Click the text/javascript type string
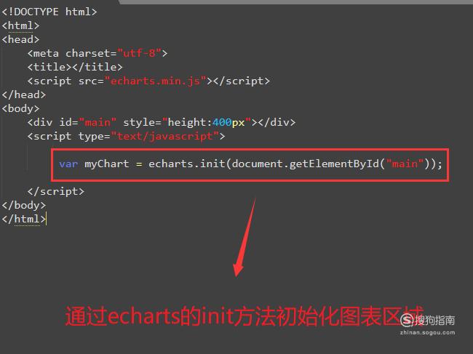 [165, 136]
